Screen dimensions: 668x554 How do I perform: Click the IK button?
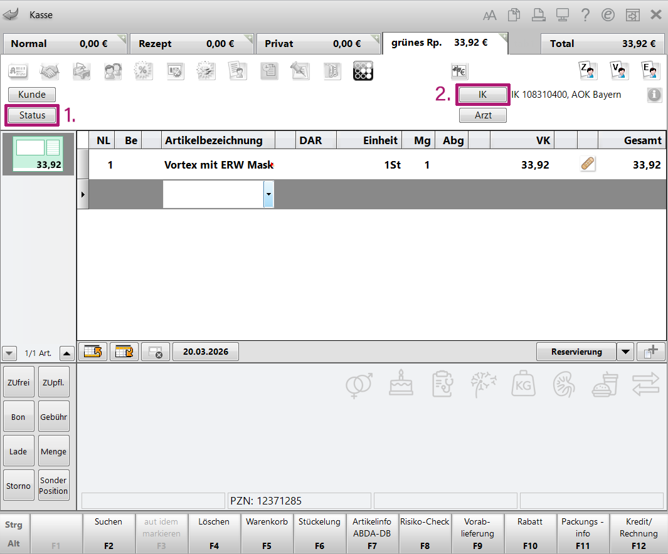482,95
